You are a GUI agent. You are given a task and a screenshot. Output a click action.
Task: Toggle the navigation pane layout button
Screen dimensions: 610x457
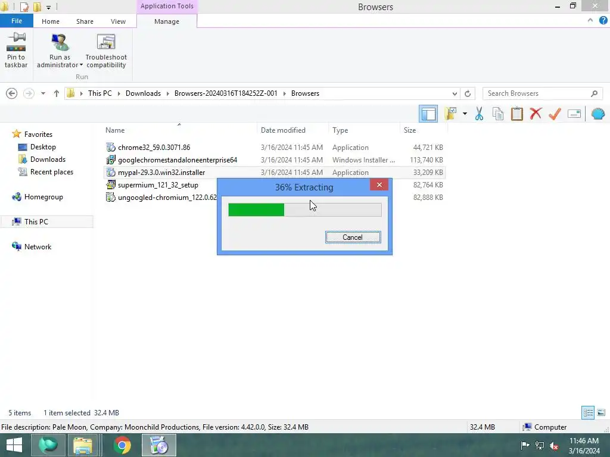point(428,114)
